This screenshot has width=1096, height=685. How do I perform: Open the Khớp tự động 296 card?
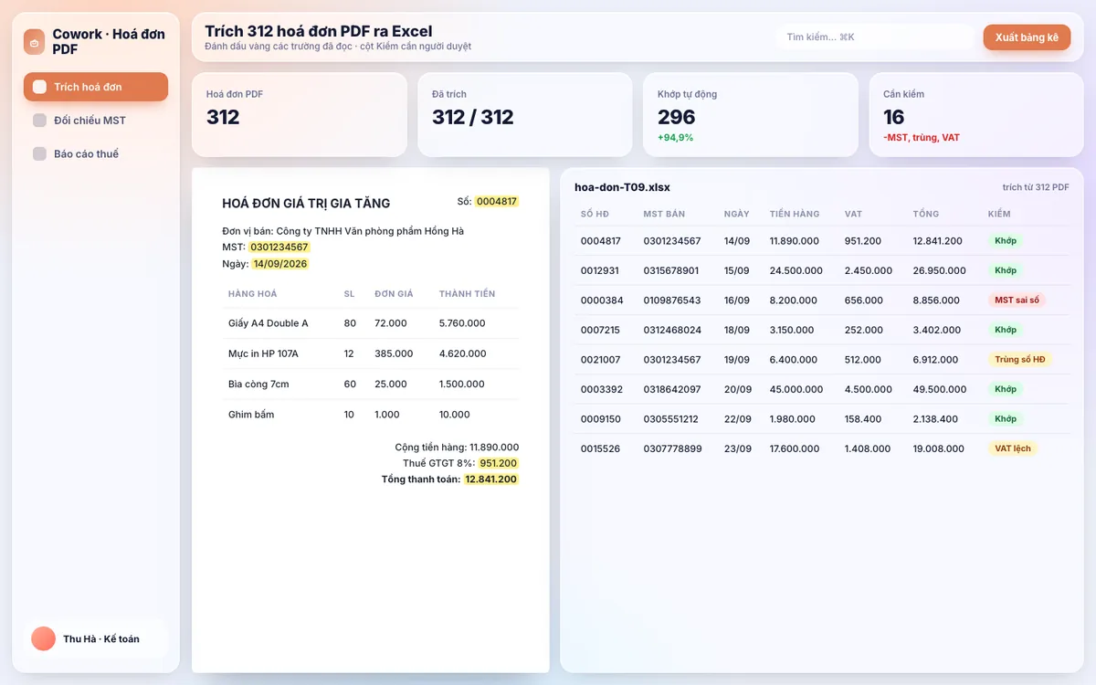[751, 114]
